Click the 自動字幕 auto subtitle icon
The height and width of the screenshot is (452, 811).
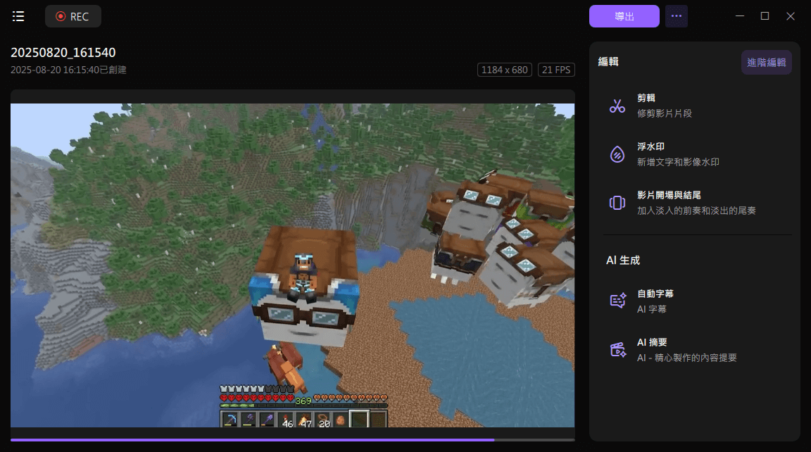pos(618,301)
